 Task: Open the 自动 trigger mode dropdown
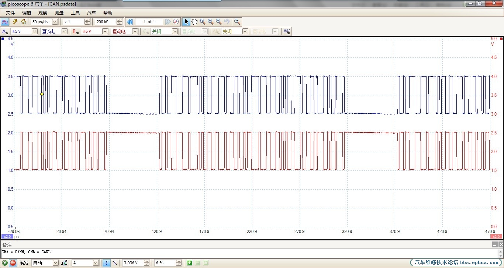(x=56, y=263)
